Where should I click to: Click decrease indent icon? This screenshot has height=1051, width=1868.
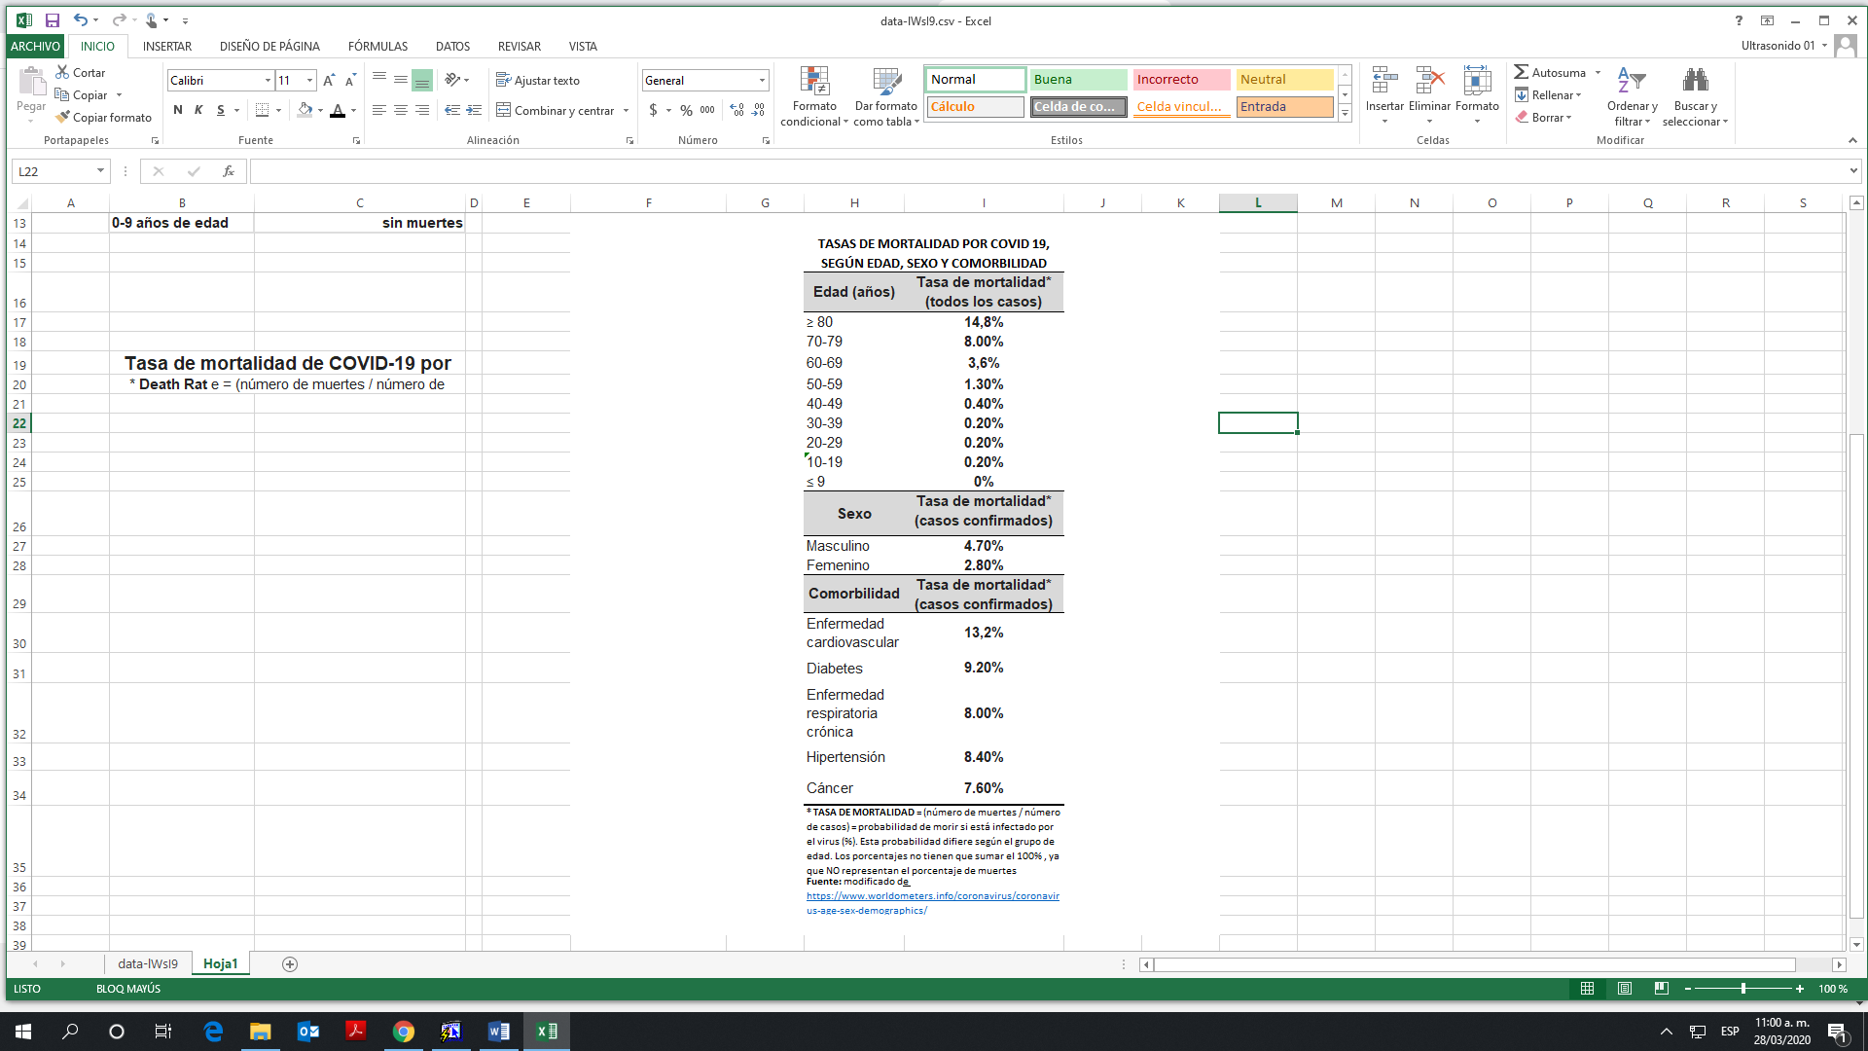tap(452, 110)
